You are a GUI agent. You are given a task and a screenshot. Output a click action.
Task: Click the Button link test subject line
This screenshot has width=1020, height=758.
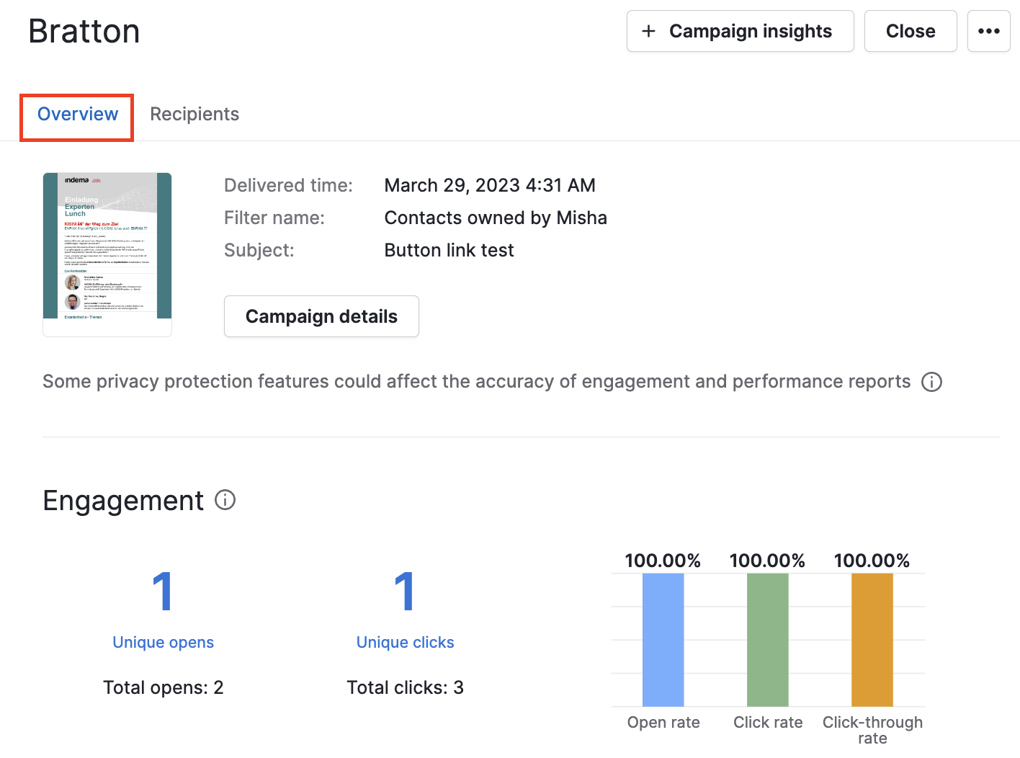[x=449, y=249]
